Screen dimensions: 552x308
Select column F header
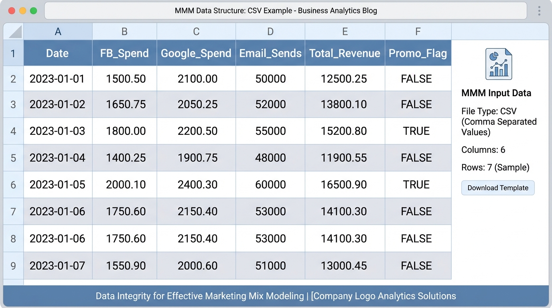pyautogui.click(x=418, y=32)
